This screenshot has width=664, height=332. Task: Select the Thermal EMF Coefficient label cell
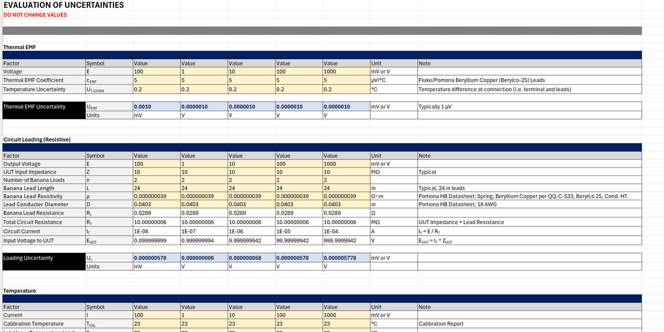34,80
